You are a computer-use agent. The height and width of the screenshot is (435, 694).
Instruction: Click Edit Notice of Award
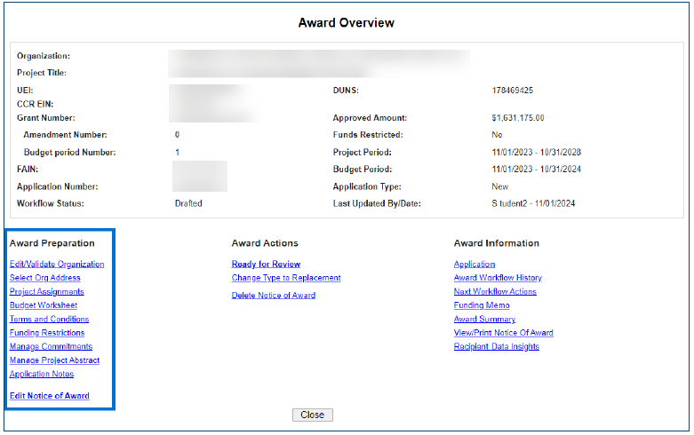click(49, 396)
